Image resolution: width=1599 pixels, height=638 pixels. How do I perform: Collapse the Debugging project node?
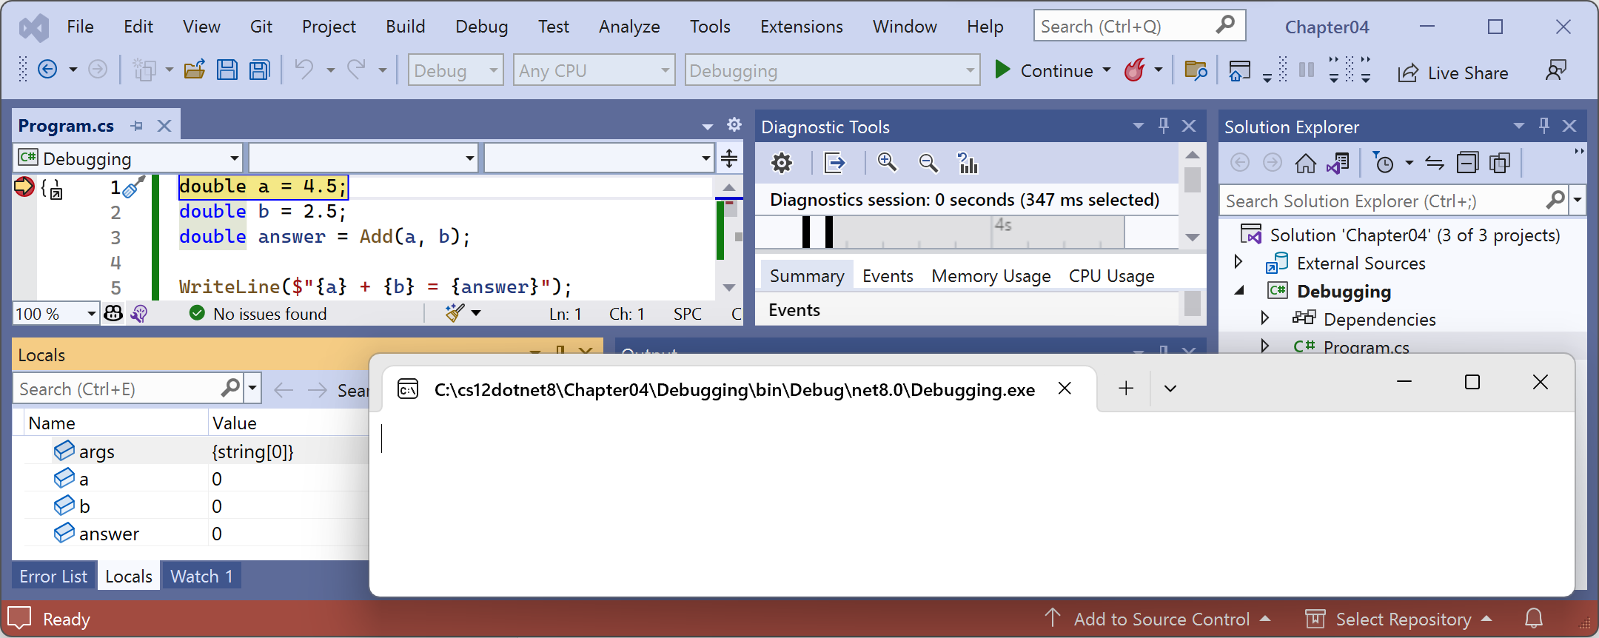(x=1239, y=290)
